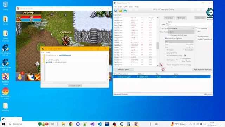The width and height of the screenshot is (225, 127).
Task: Enable the Lua formula checkbox
Action: pyautogui.click(x=196, y=28)
